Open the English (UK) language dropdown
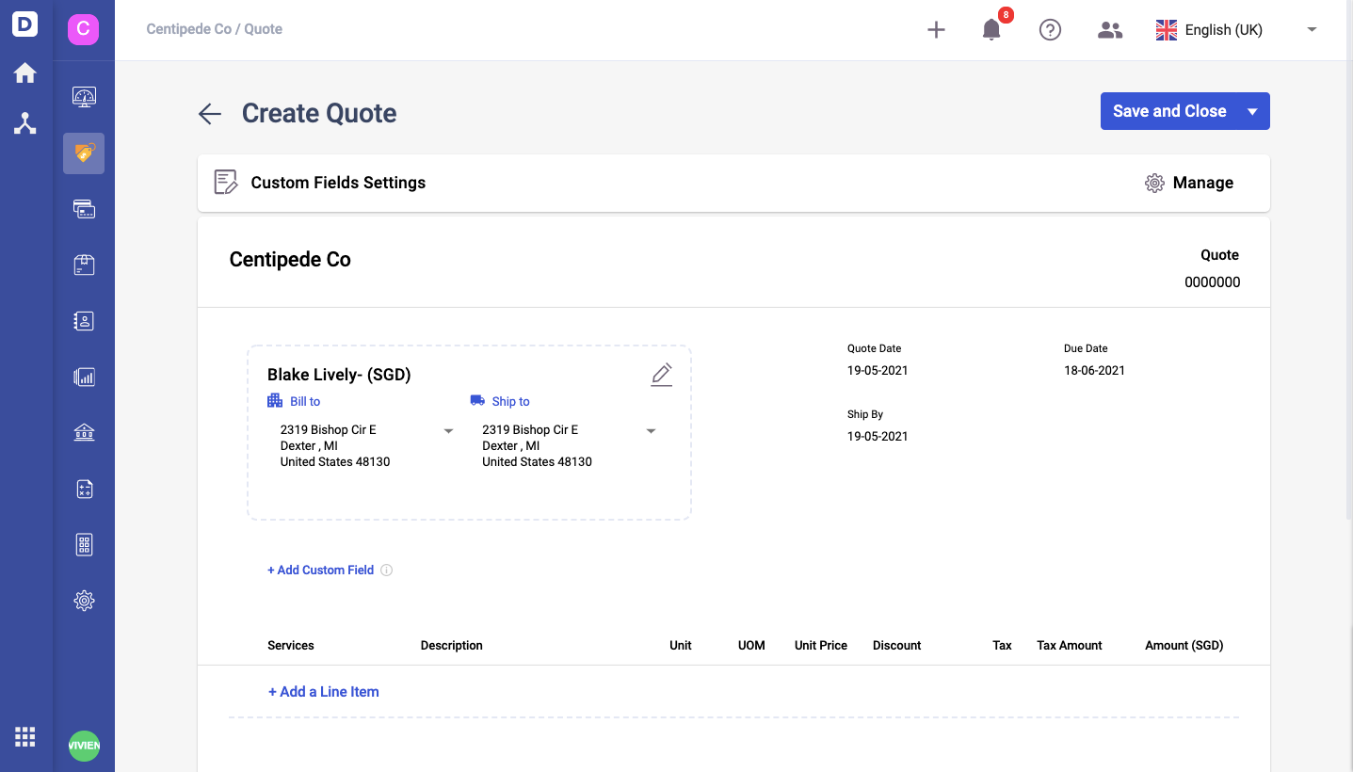This screenshot has height=772, width=1353. [x=1236, y=30]
